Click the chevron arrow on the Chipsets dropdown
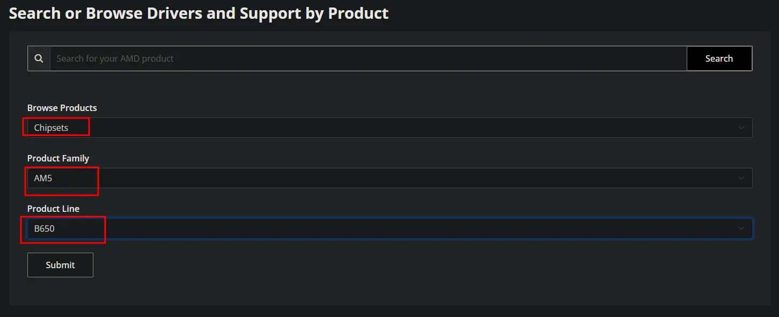 [741, 128]
